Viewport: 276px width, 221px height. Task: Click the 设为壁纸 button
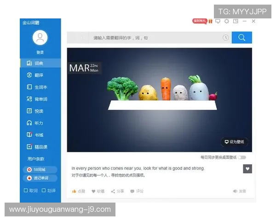coord(234,142)
